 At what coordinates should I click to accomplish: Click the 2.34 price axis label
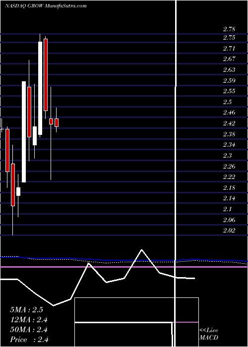tap(229, 145)
